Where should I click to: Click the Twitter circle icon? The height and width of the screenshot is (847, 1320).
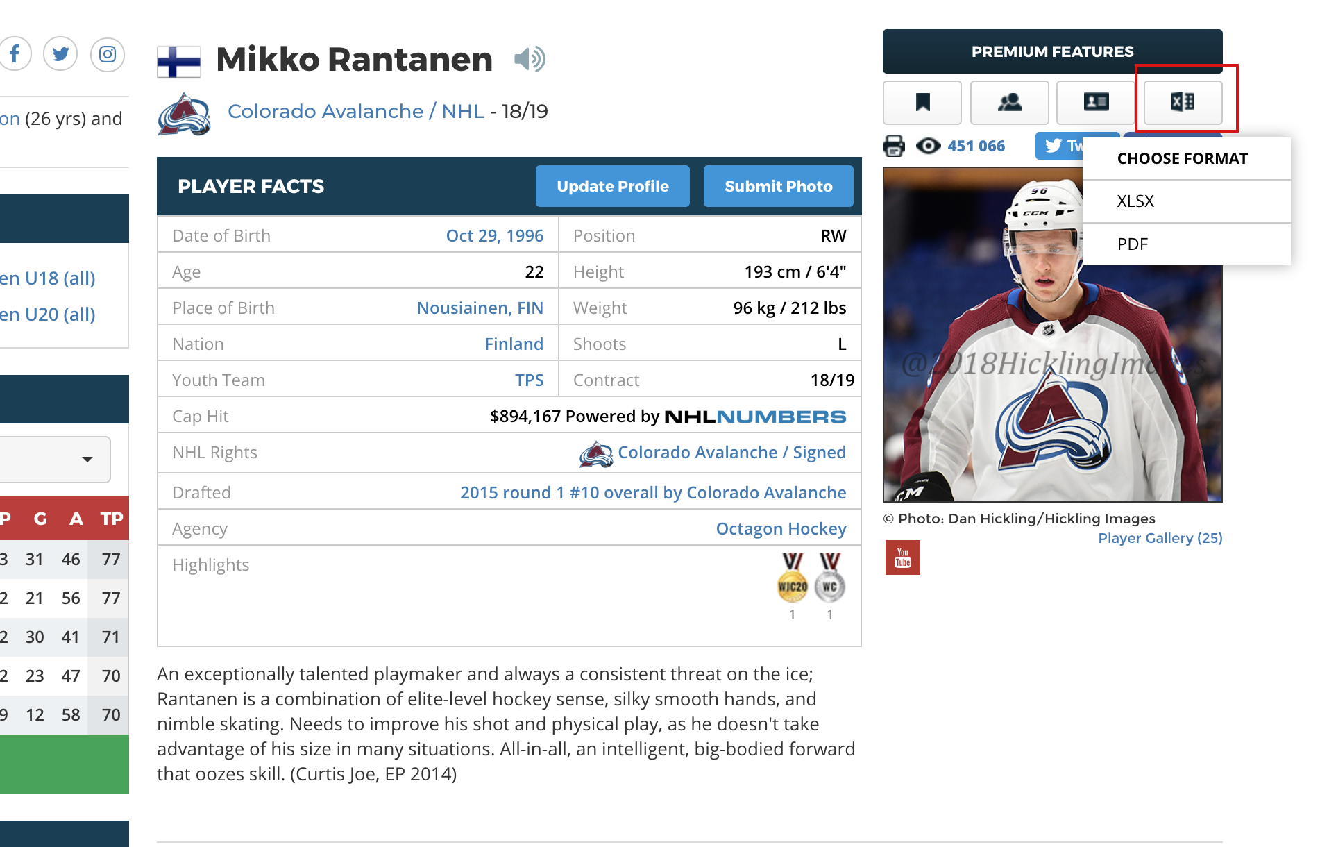pyautogui.click(x=60, y=54)
